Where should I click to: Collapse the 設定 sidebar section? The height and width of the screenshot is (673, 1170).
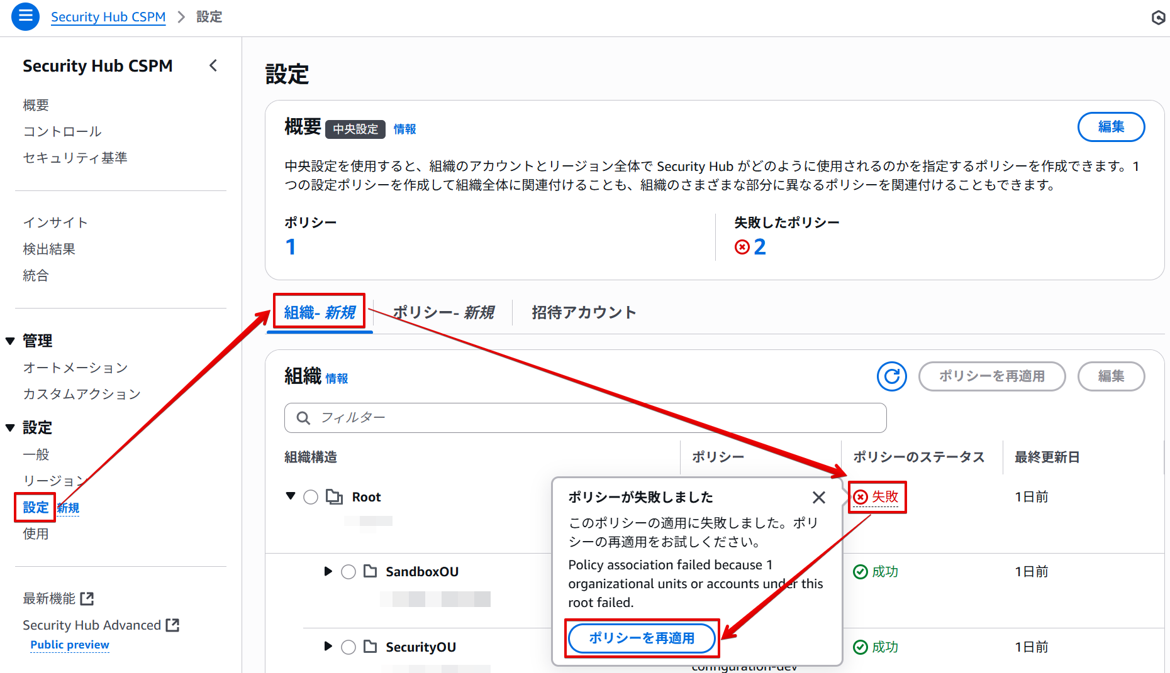click(x=10, y=428)
